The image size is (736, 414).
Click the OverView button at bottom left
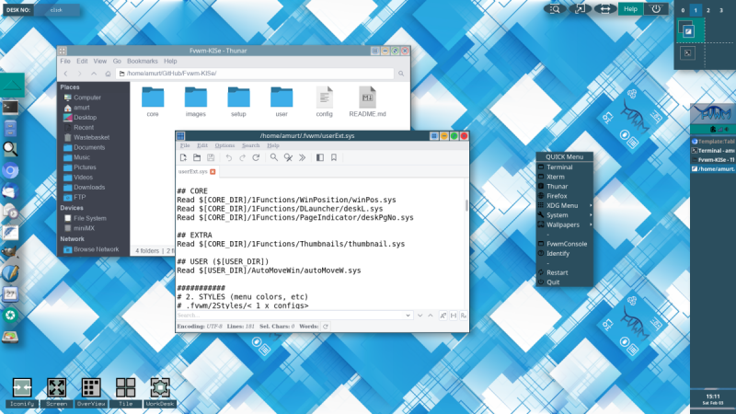click(91, 393)
